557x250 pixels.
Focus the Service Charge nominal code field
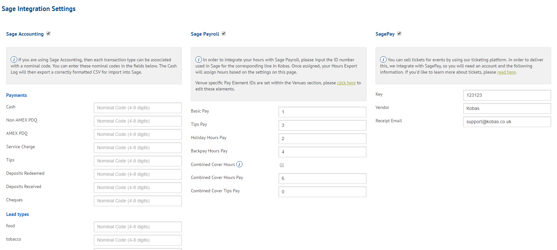click(x=138, y=148)
